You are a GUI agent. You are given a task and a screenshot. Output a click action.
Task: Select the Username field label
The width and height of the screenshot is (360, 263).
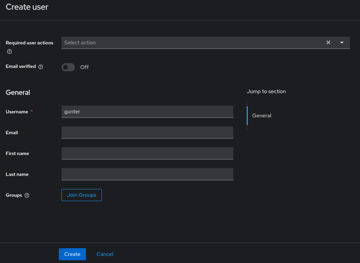tap(17, 112)
